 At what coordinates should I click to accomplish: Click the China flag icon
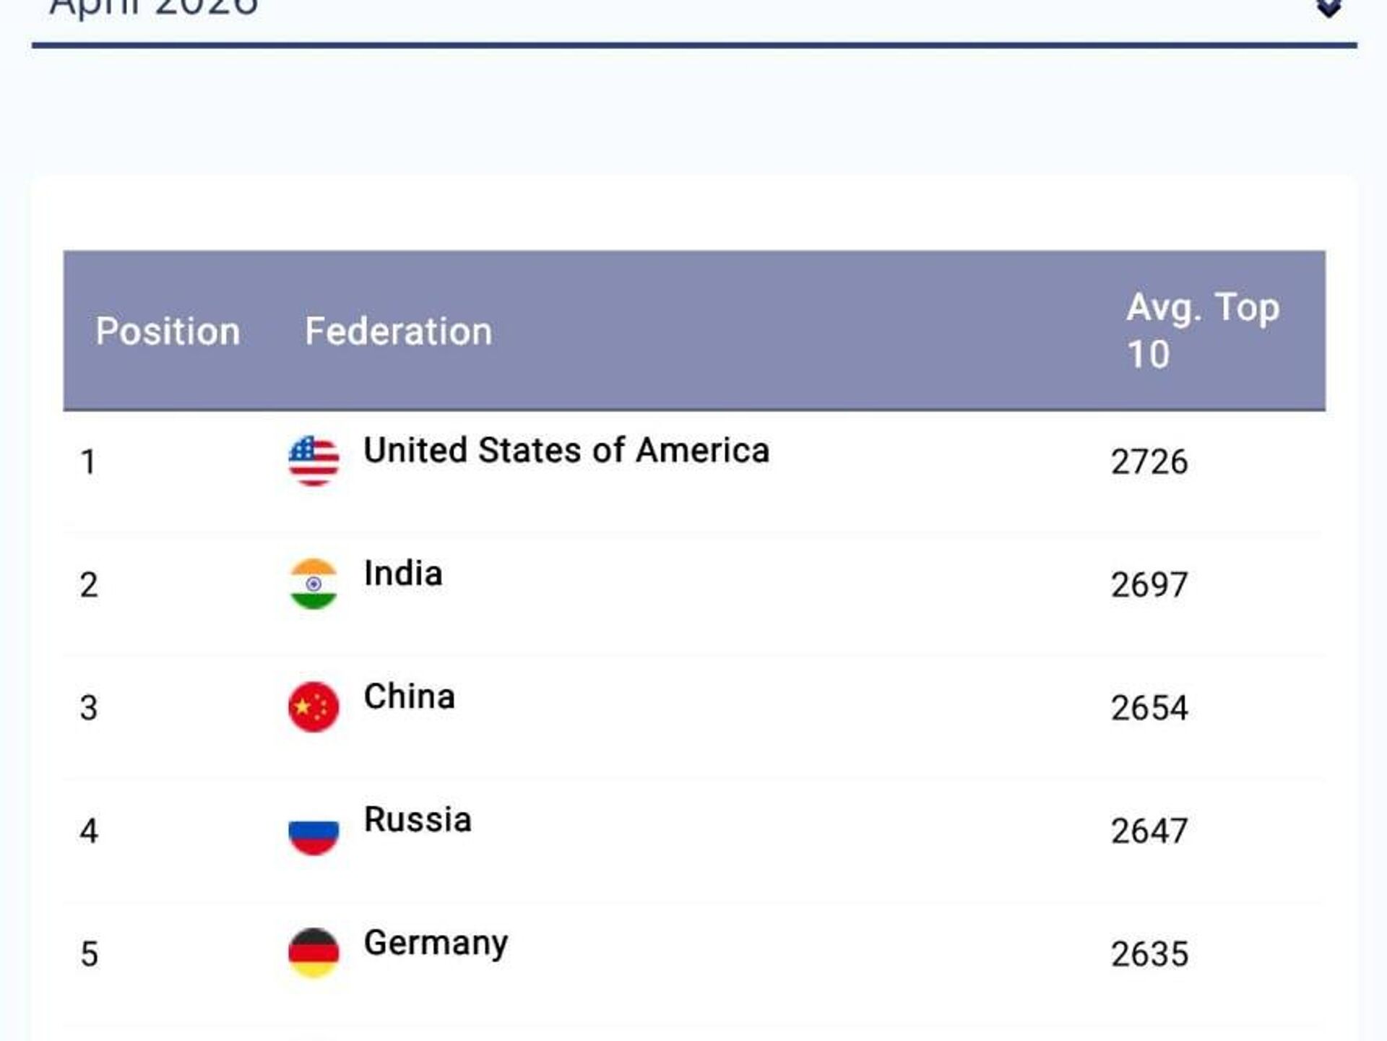pyautogui.click(x=314, y=707)
